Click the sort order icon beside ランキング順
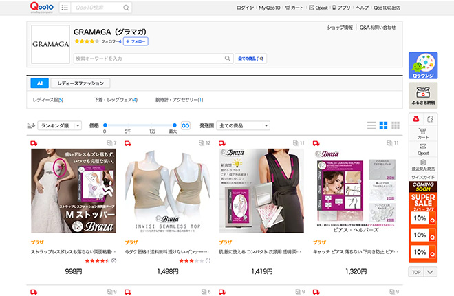Viewport: 454px width, 296px height. click(31, 125)
